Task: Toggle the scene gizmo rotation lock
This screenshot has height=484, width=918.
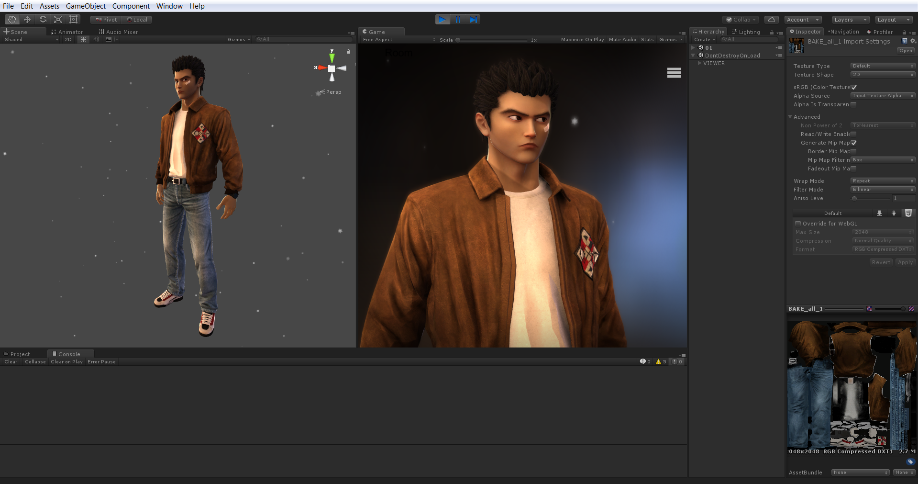Action: pos(348,51)
